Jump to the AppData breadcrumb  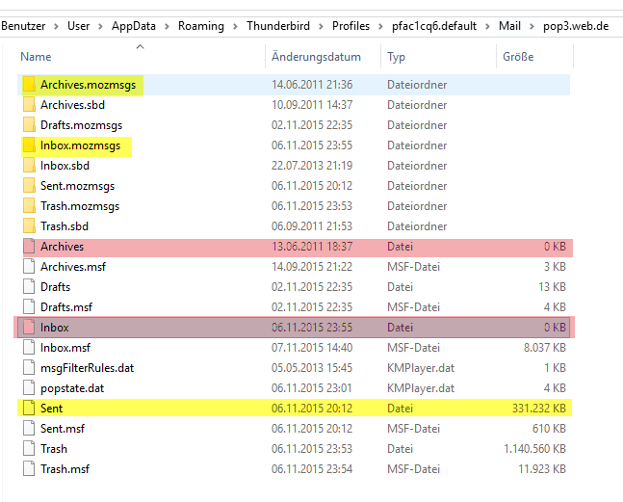pos(134,26)
